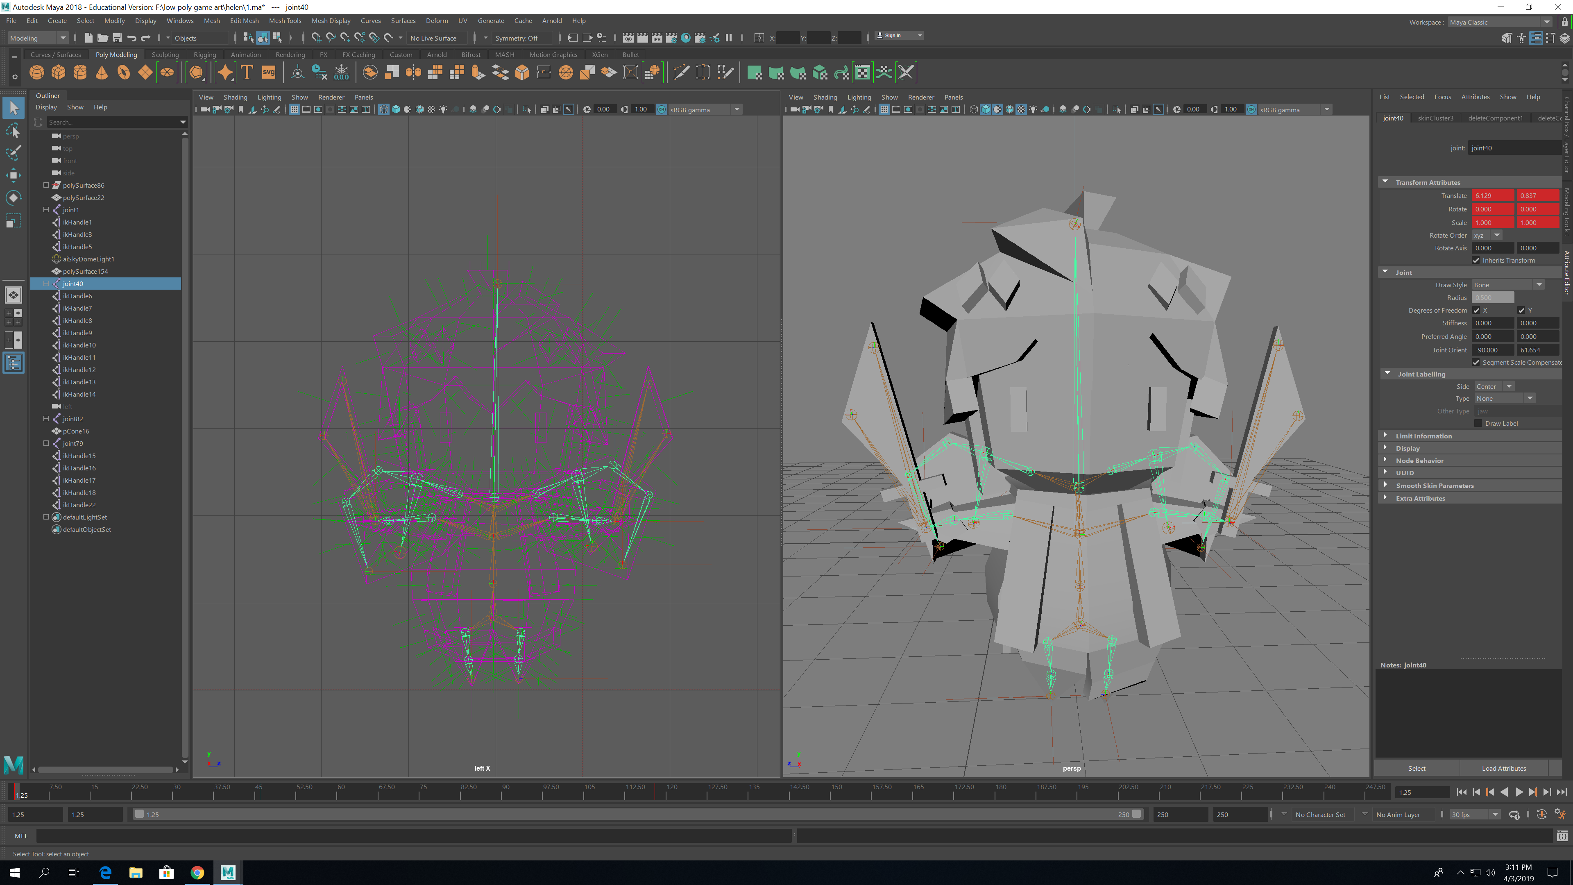The width and height of the screenshot is (1573, 885).
Task: Open the Mesh Tools menu
Action: 285,21
